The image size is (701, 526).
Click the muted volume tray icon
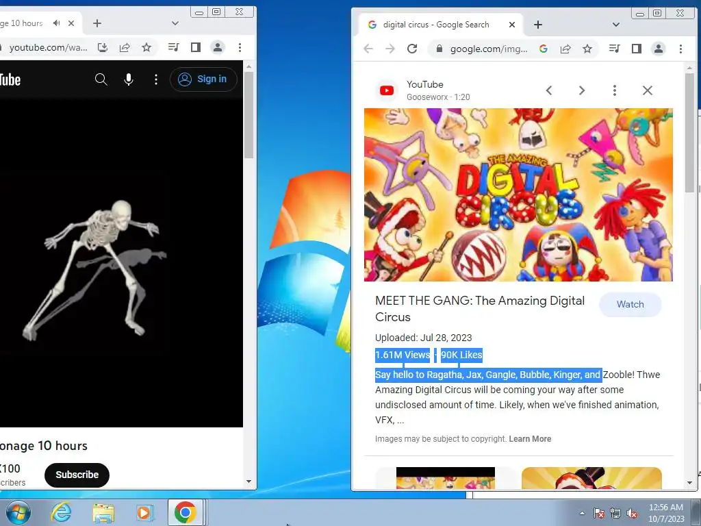tap(632, 513)
